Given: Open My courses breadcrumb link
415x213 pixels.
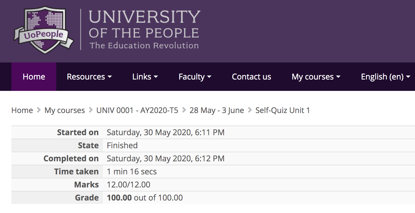Looking at the screenshot, I should pyautogui.click(x=65, y=110).
